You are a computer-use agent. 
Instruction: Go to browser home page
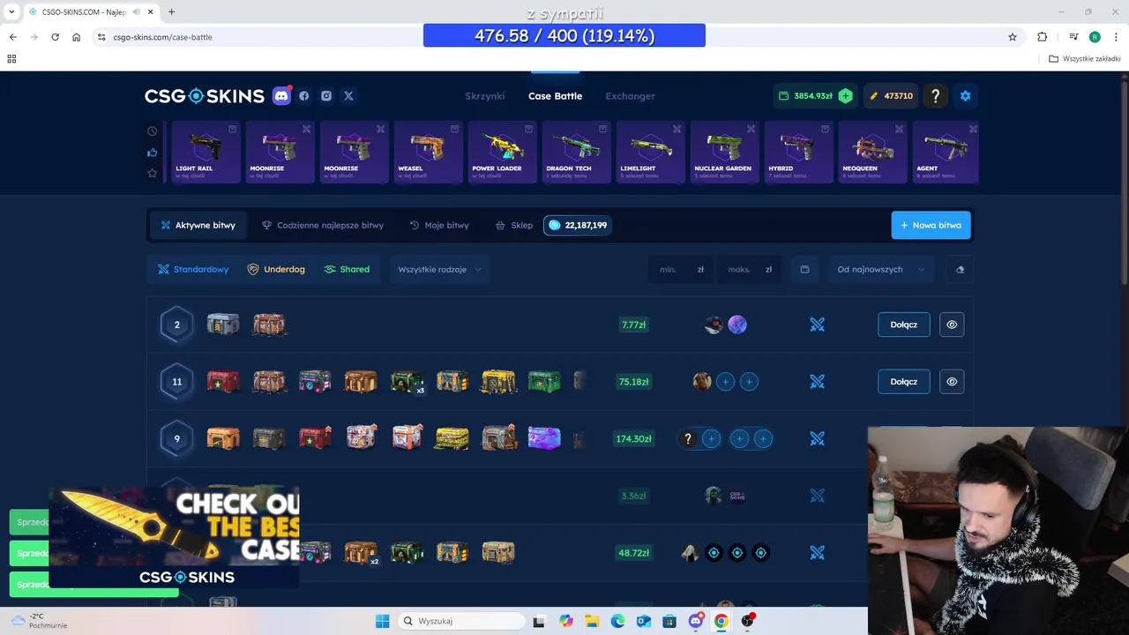77,37
